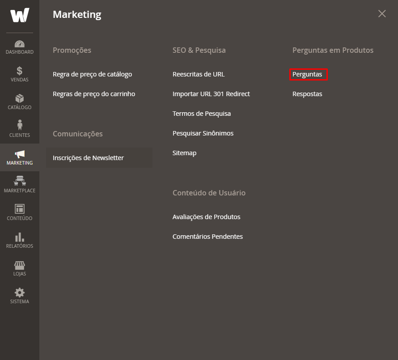Open the Dashboard gauge icon

coord(20,44)
